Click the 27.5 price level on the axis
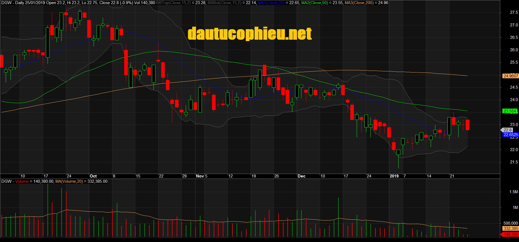The width and height of the screenshot is (519, 242). tap(514, 12)
